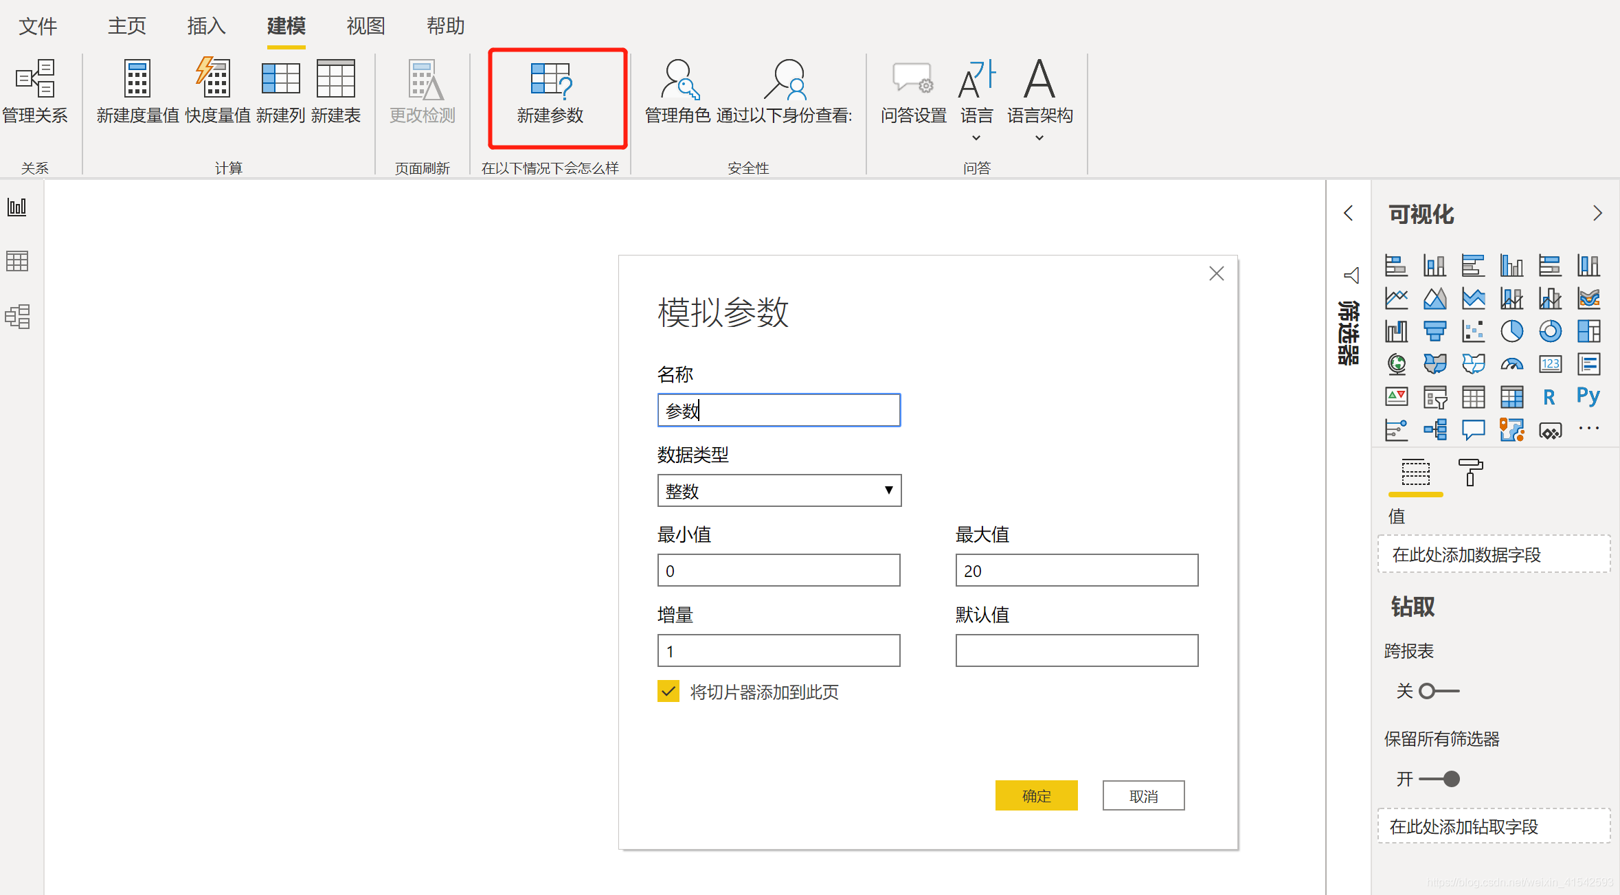Viewport: 1620px width, 895px height.
Task: Click the 取消 button
Action: [1143, 795]
